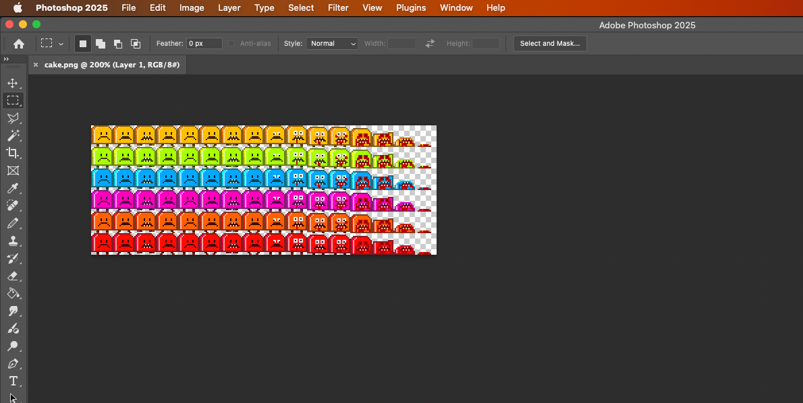Select the Eyedropper tool
803x403 pixels.
tap(13, 188)
